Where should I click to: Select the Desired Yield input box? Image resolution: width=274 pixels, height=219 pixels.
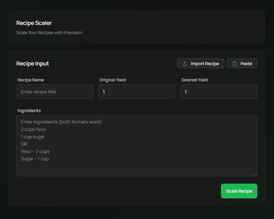(219, 92)
